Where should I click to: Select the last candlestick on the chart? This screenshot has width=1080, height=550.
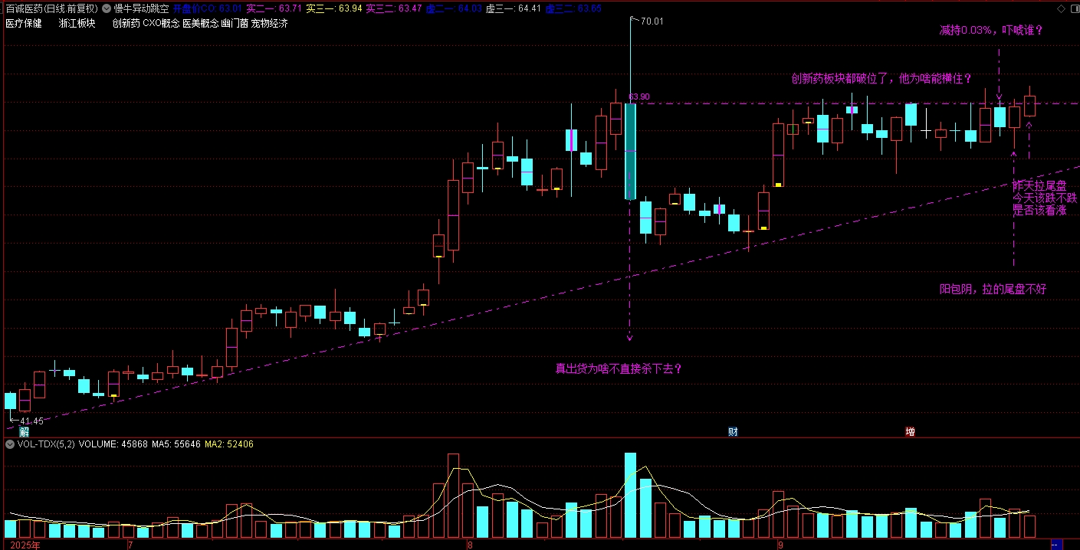click(x=1029, y=105)
